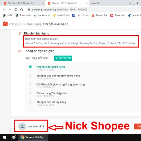Viewport: 141px width, 141px height.
Task: Click the browser back arrow
Action: click(4, 10)
